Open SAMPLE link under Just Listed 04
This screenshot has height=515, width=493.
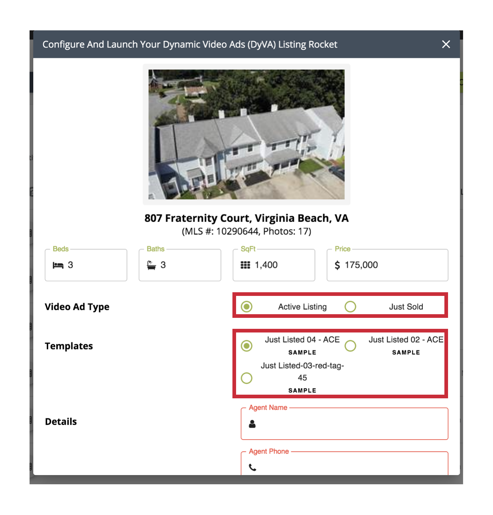pos(302,353)
